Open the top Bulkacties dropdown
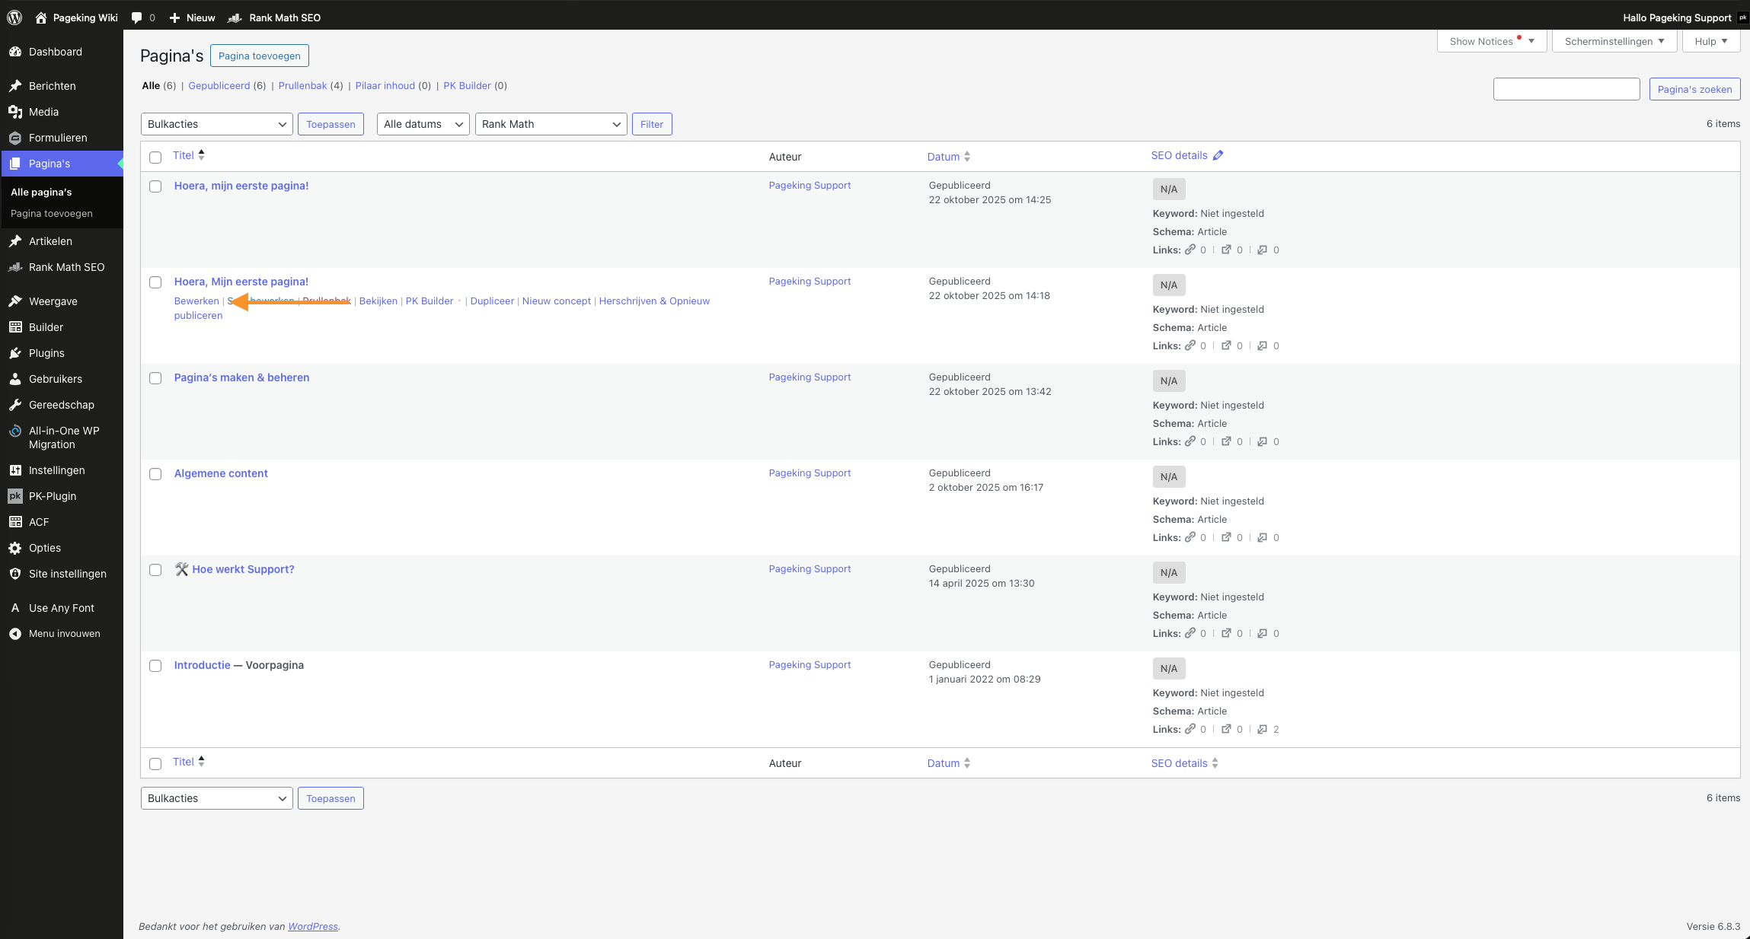 (x=216, y=124)
